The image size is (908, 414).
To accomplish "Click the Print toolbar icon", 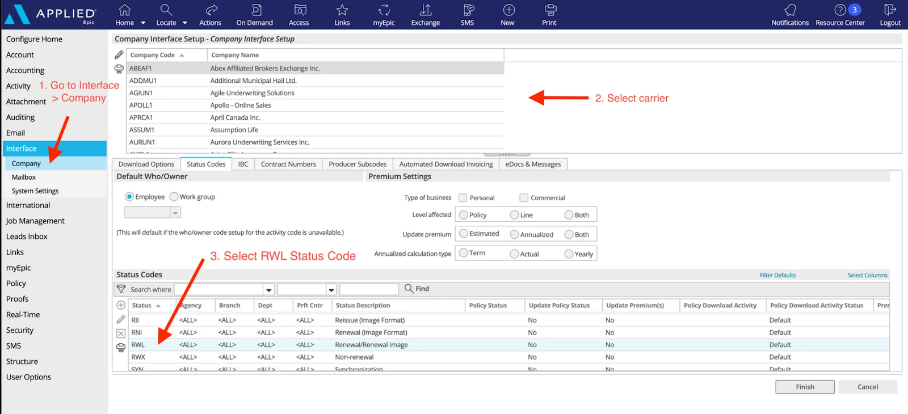I will (550, 10).
